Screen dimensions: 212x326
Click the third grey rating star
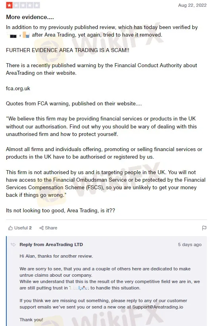pyautogui.click(x=23, y=5)
